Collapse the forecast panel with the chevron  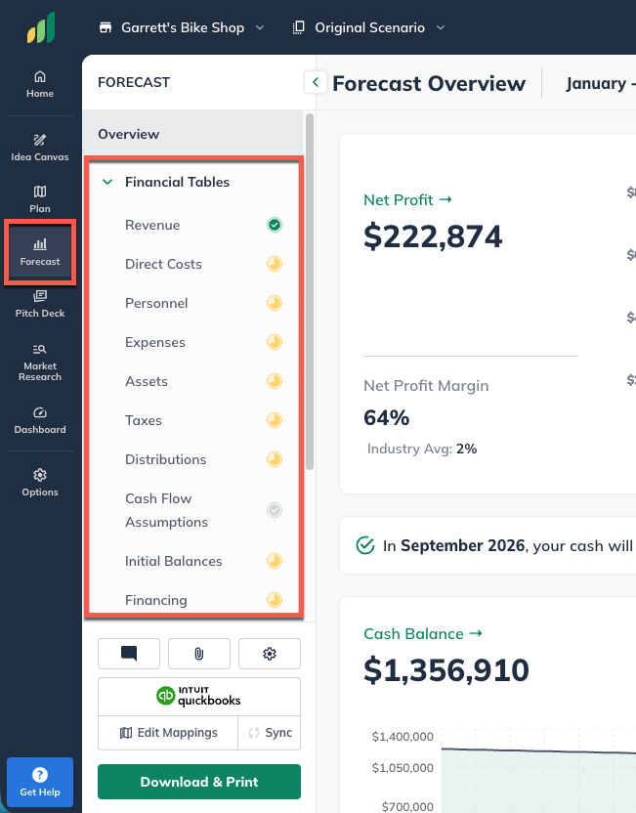pyautogui.click(x=316, y=82)
